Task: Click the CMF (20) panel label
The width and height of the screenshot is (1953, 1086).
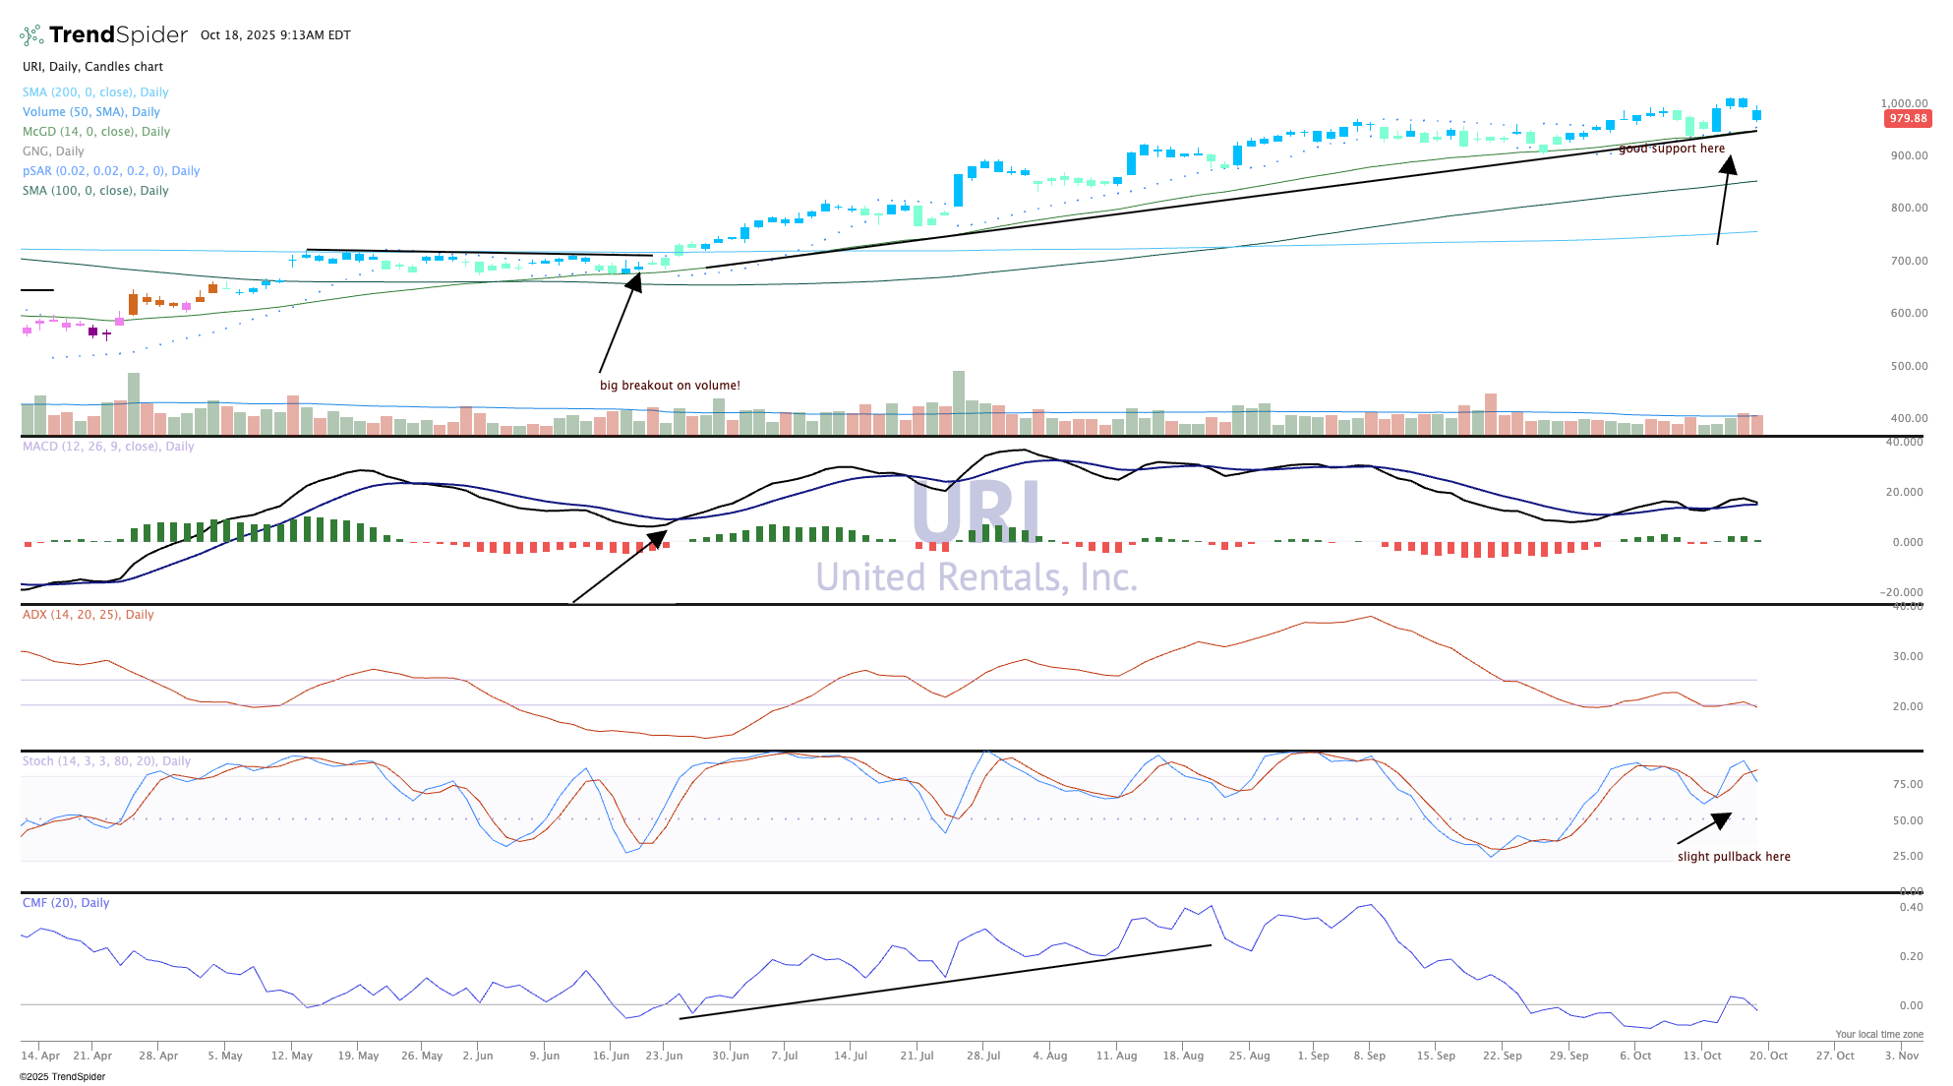Action: click(x=65, y=903)
